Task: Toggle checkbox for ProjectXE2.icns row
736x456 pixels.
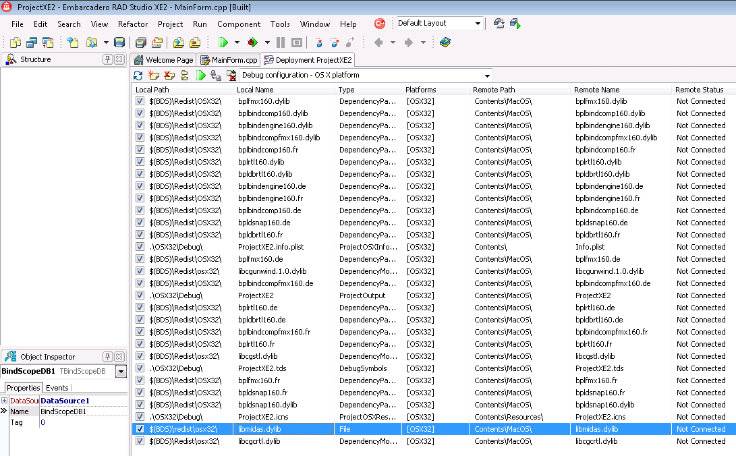Action: tap(140, 417)
